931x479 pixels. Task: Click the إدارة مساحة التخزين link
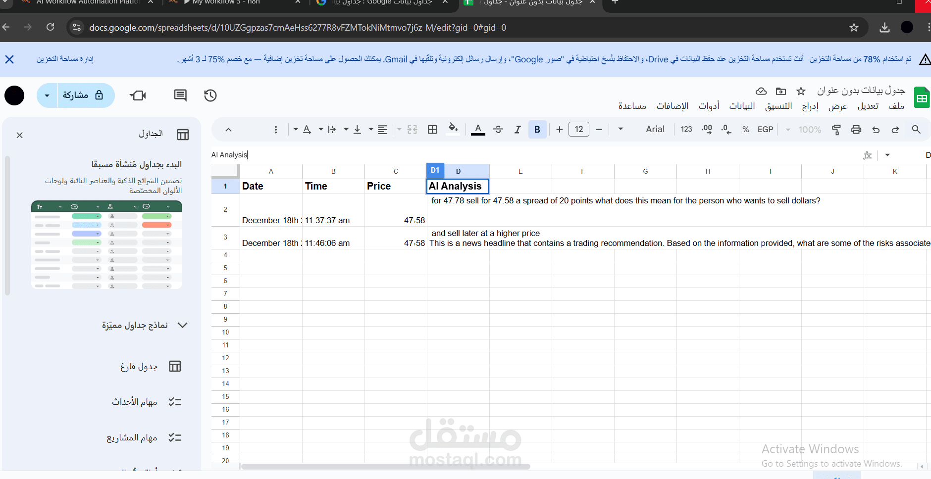(x=65, y=59)
